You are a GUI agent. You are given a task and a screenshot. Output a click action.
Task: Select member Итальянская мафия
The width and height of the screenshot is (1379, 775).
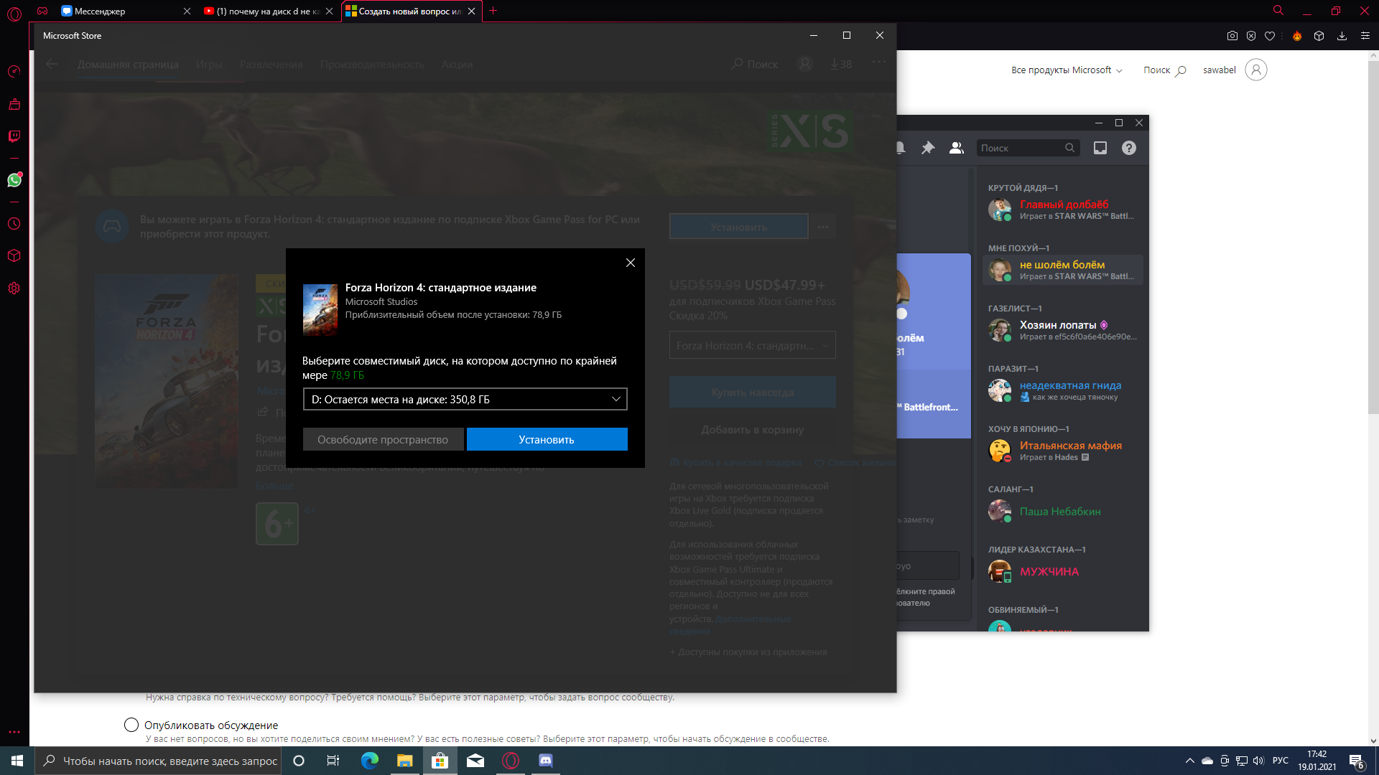pos(1063,451)
